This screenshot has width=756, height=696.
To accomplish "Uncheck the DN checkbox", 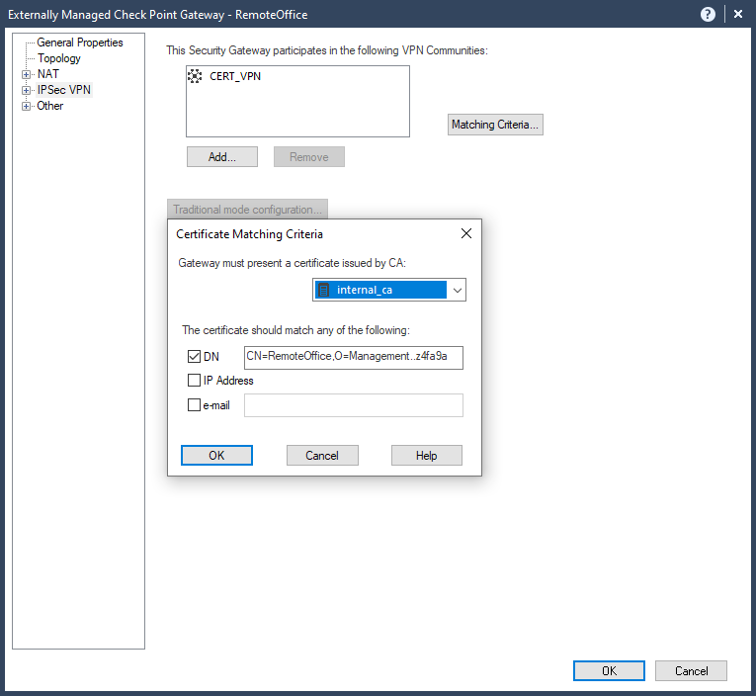I will click(194, 356).
